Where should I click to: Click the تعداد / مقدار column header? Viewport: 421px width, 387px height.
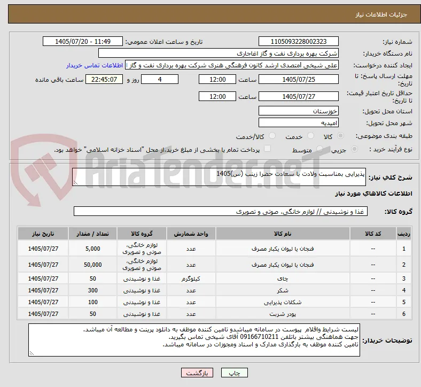[x=92, y=234]
